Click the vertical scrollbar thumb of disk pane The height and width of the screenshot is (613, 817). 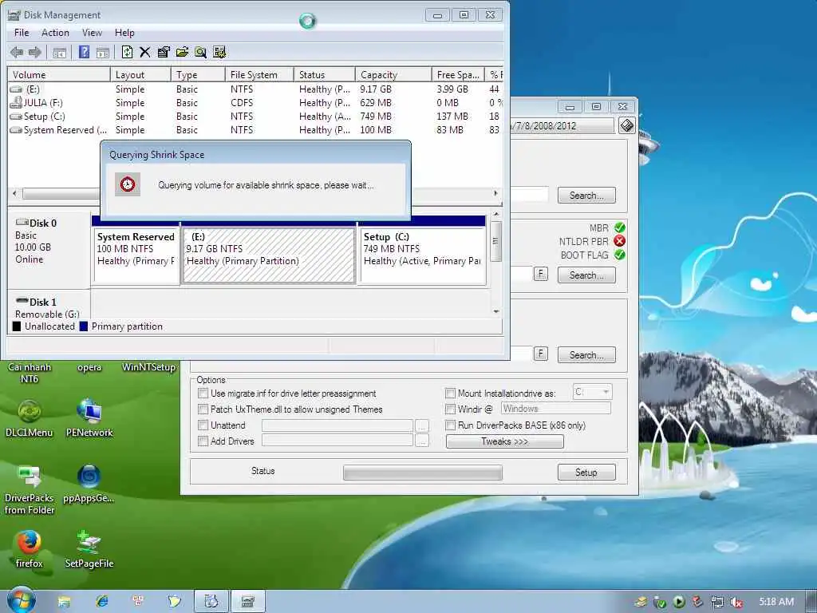pyautogui.click(x=496, y=241)
